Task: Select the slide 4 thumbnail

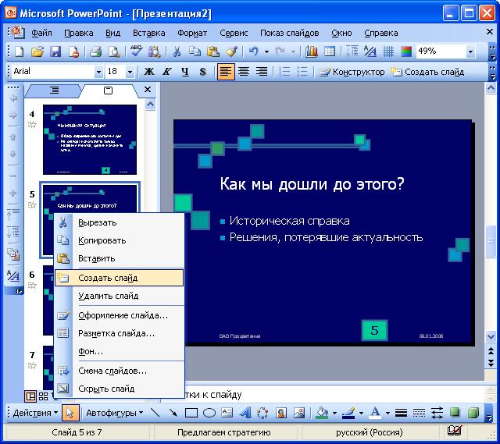Action: 89,139
